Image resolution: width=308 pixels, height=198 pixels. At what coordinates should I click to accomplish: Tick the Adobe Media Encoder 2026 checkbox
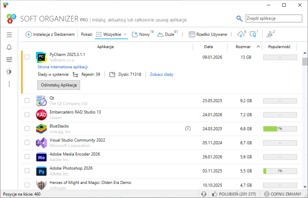[27, 157]
